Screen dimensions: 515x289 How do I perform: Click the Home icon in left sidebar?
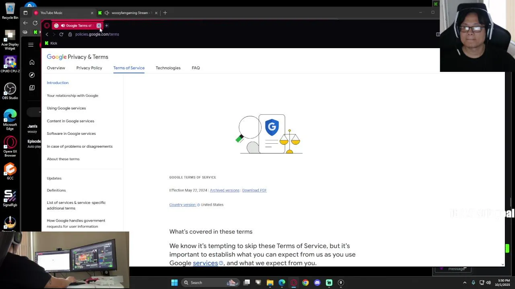pos(32,62)
